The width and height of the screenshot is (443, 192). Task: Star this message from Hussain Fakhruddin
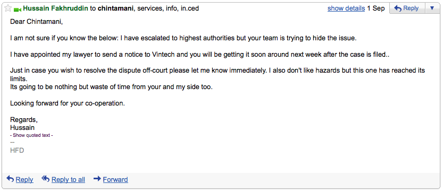click(8, 8)
